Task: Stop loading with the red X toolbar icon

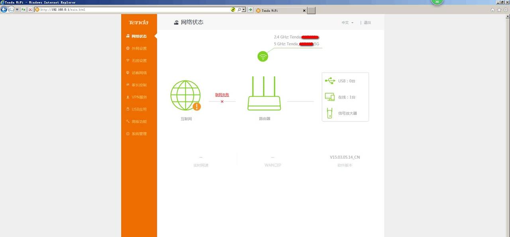Action: click(30, 10)
